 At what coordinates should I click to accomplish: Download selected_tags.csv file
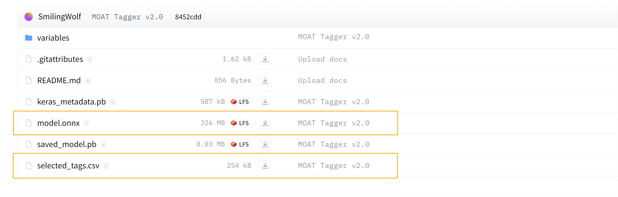click(x=265, y=165)
